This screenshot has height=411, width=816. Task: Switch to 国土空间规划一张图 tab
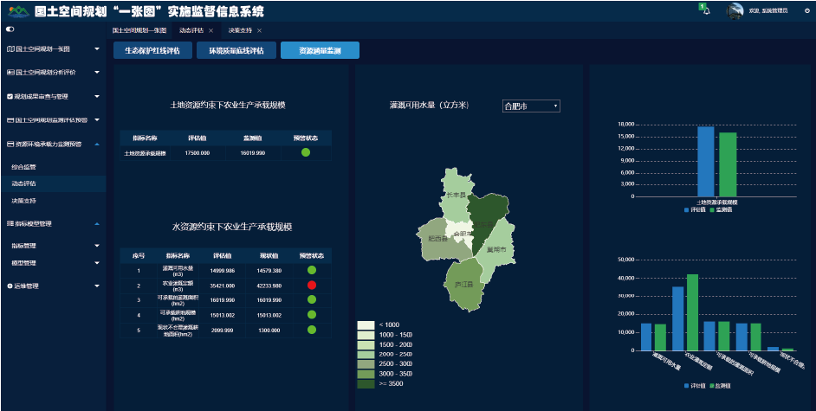(x=139, y=30)
